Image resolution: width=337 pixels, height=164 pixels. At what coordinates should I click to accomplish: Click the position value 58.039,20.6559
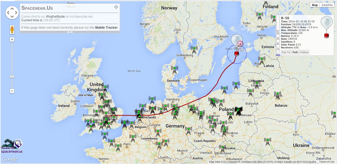[x=301, y=24]
